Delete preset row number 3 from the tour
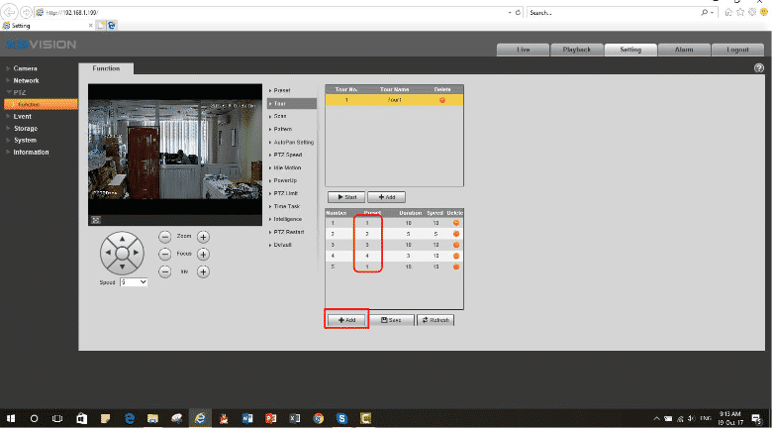Screen dimensions: 774x431 [456, 244]
